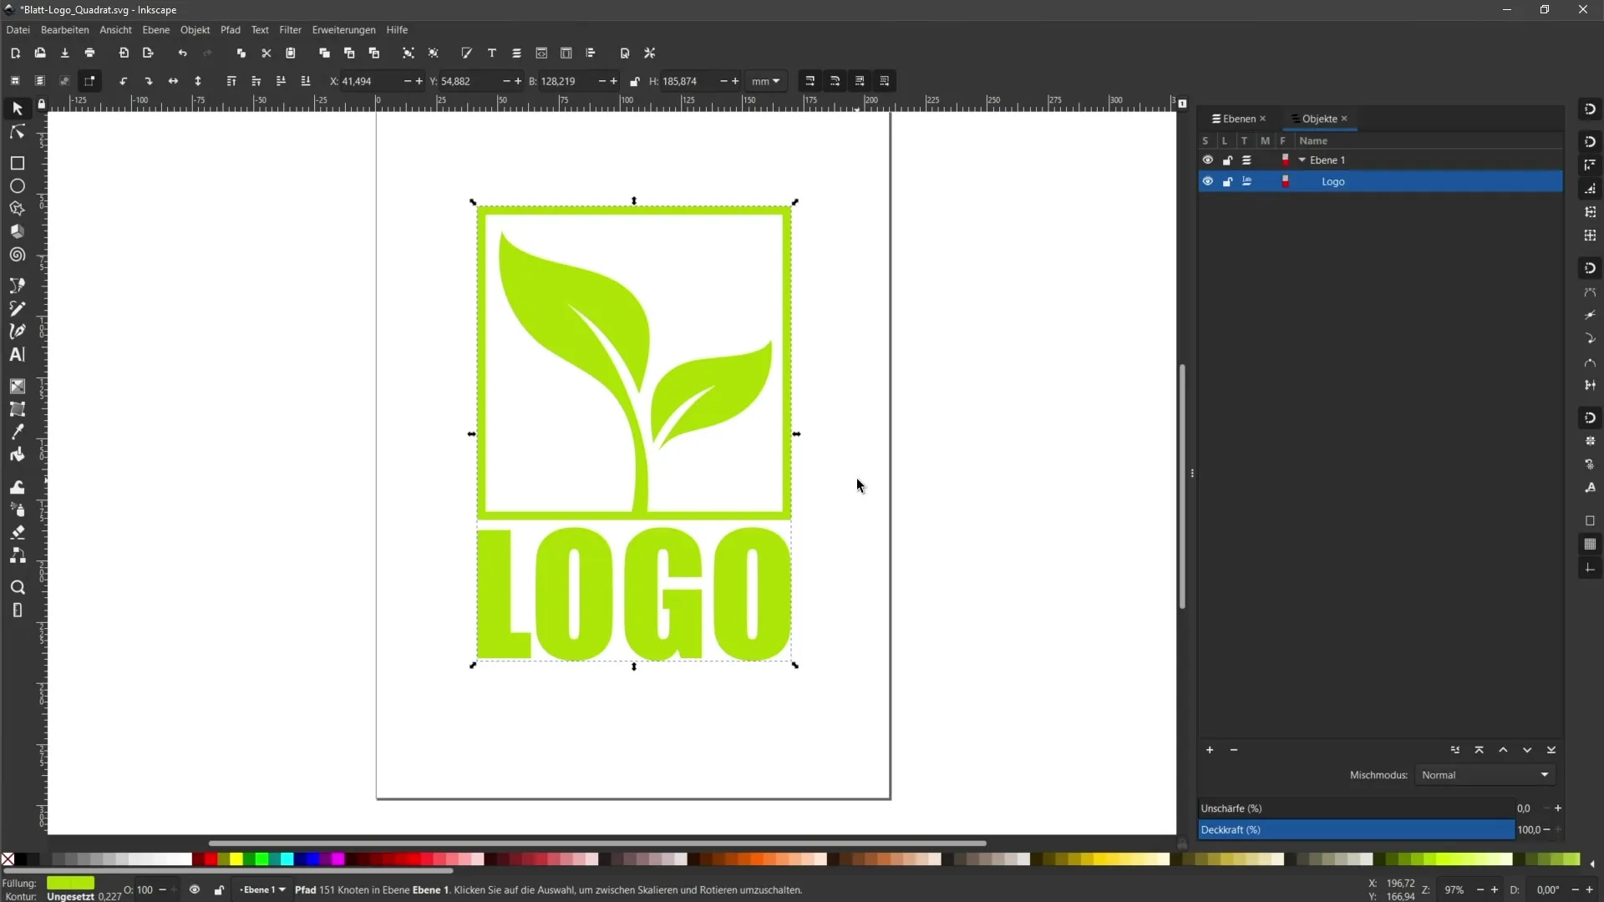Toggle visibility of Logo object
Screen dimensions: 1604x902
click(1207, 180)
